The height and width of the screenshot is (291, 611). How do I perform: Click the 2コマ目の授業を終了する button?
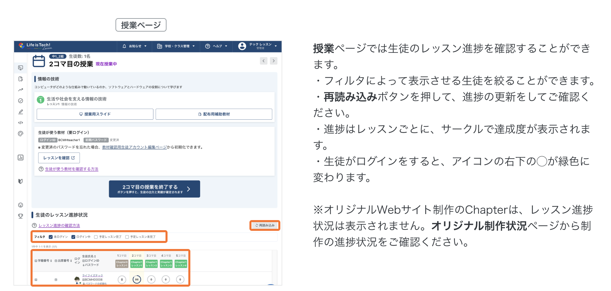(154, 189)
